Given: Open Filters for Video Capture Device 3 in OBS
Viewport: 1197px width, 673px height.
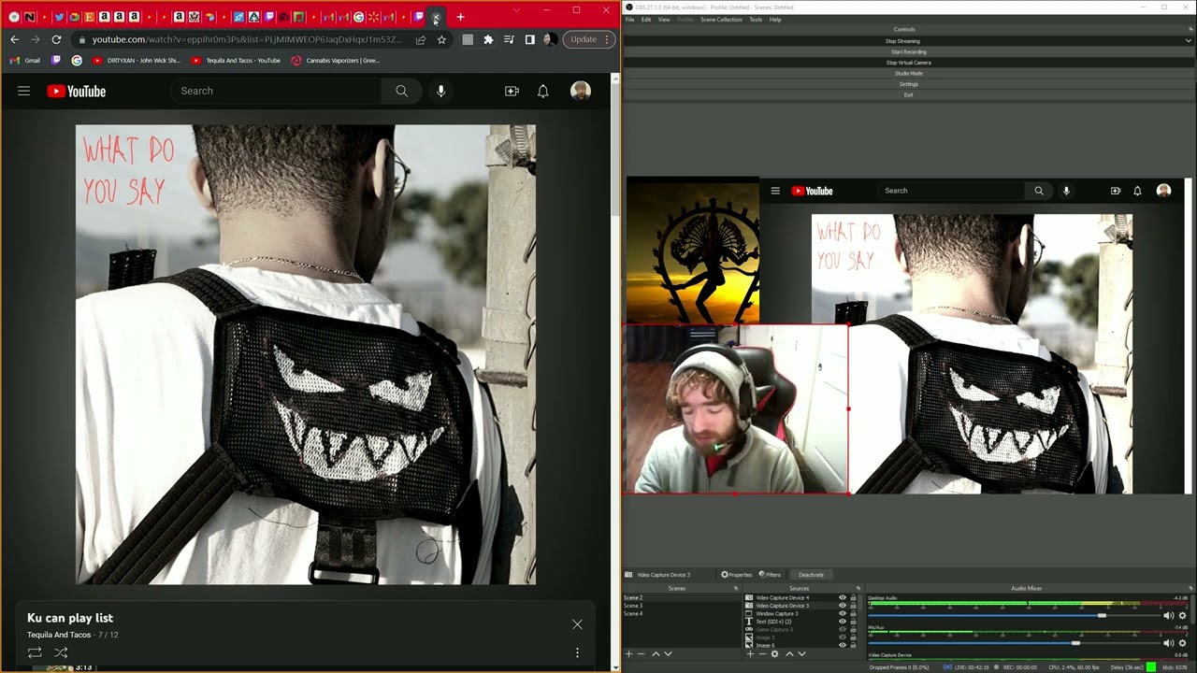Looking at the screenshot, I should (770, 575).
